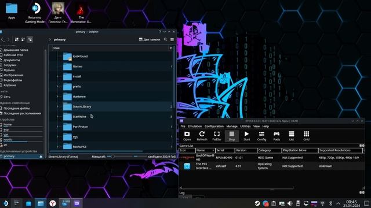Viewport: 371px width, 208px height.
Task: Open a game with RPCS3 Open icon
Action: pyautogui.click(x=187, y=136)
